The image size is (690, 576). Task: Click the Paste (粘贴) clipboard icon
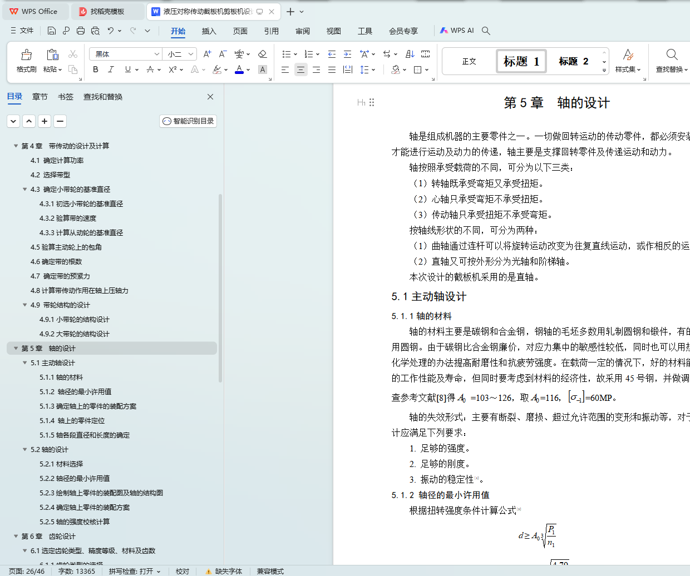pyautogui.click(x=52, y=54)
